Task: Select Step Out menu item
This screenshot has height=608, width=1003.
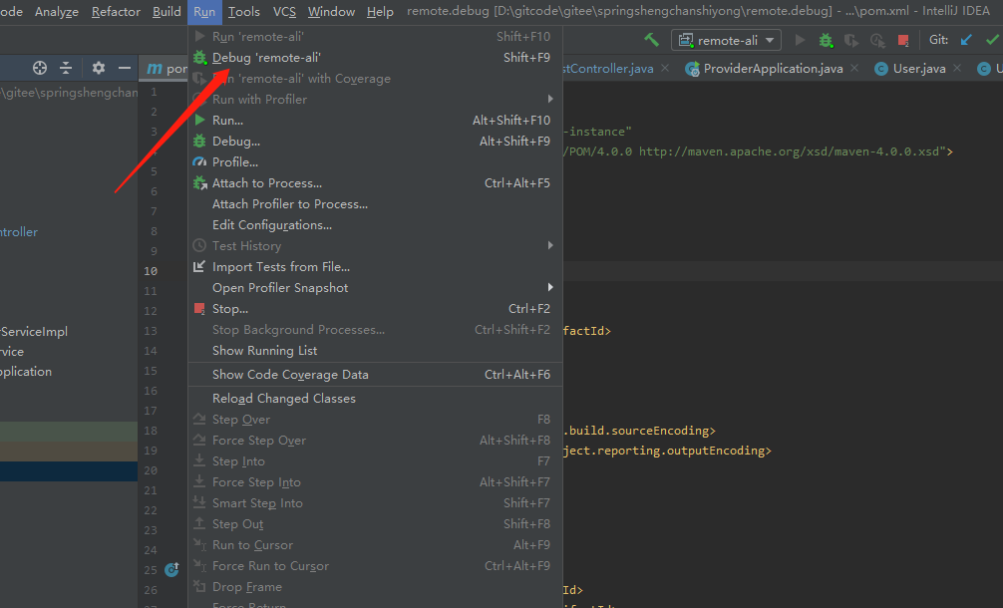Action: click(376, 524)
